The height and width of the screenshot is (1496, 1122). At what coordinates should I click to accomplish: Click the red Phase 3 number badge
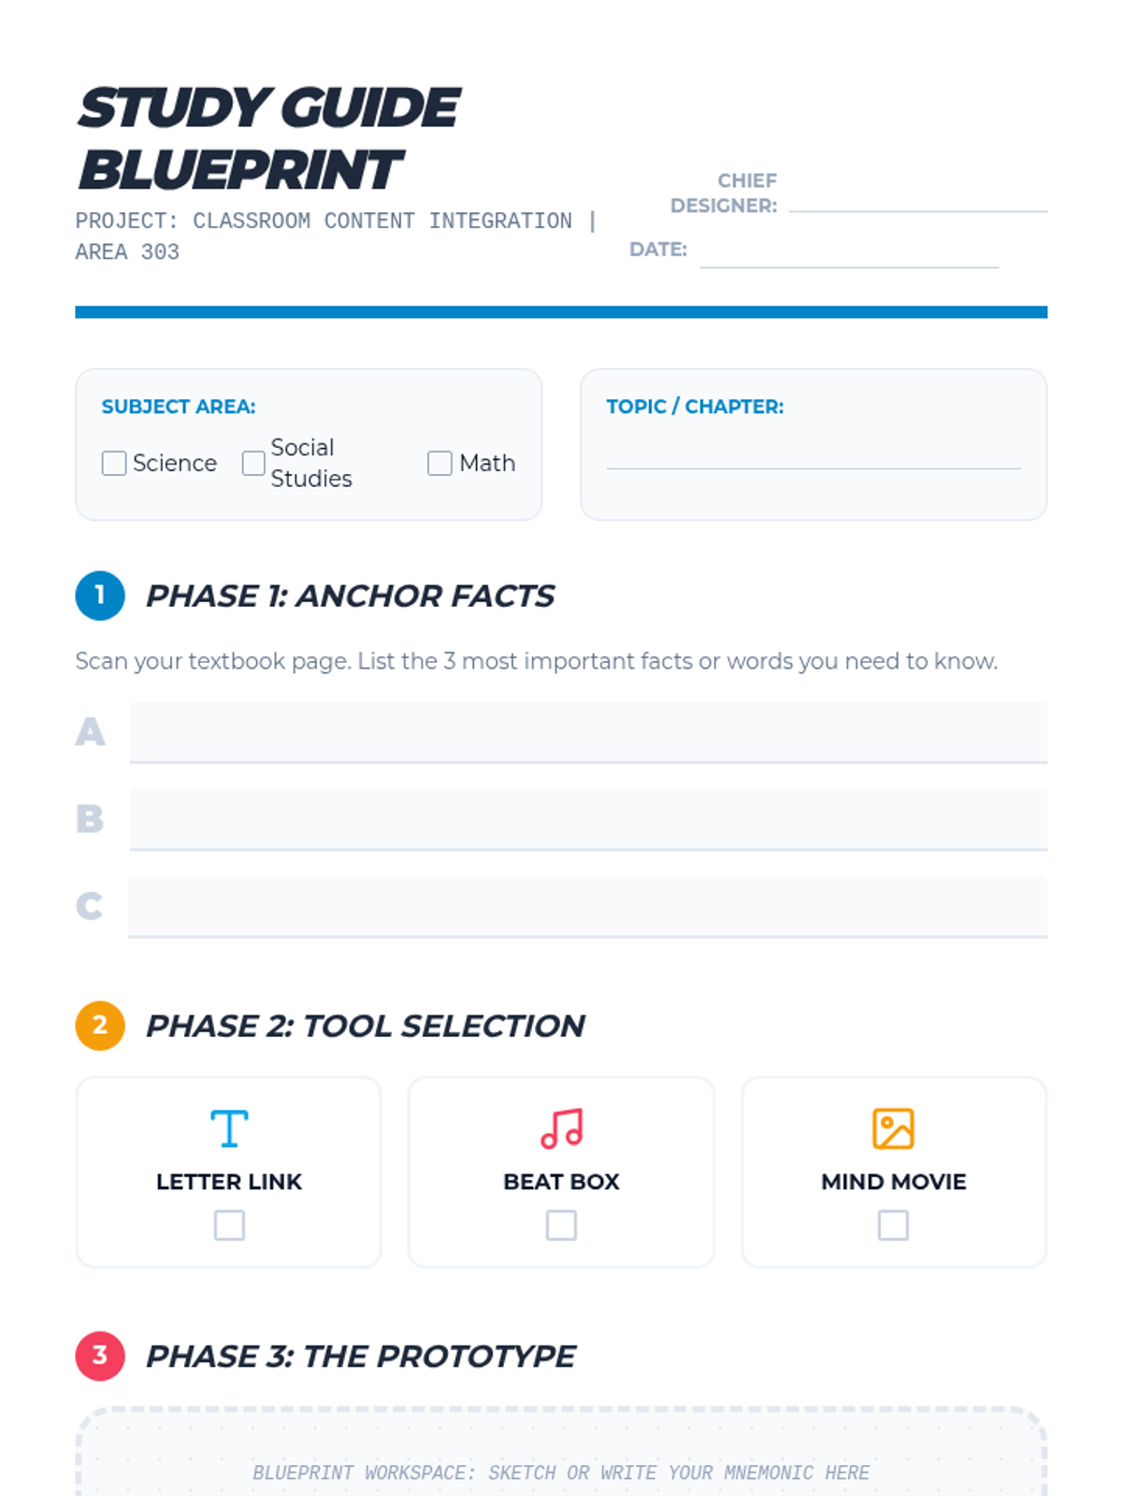tap(100, 1356)
